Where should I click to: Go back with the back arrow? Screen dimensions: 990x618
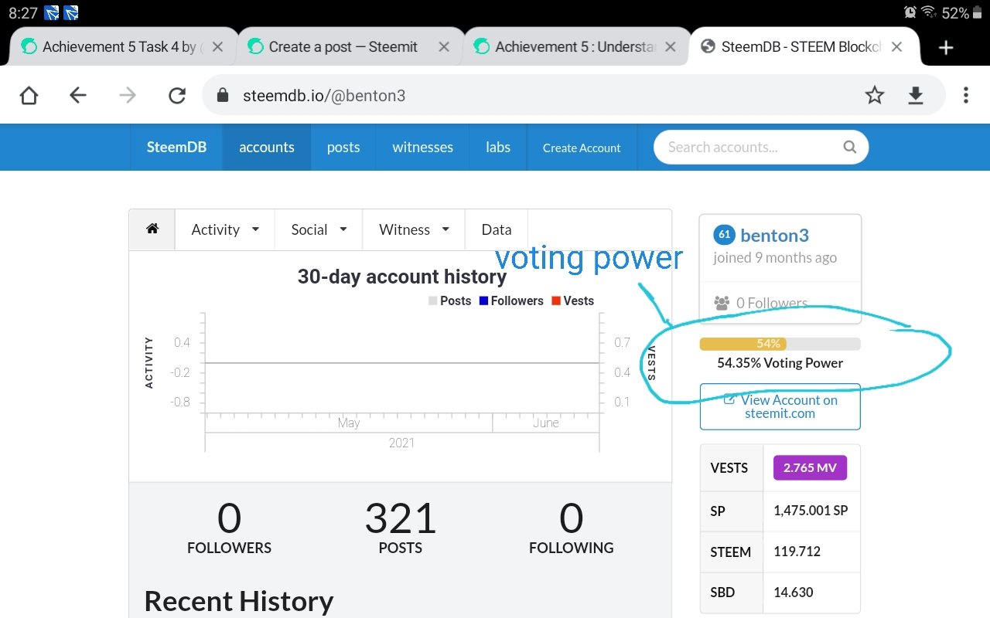coord(78,95)
